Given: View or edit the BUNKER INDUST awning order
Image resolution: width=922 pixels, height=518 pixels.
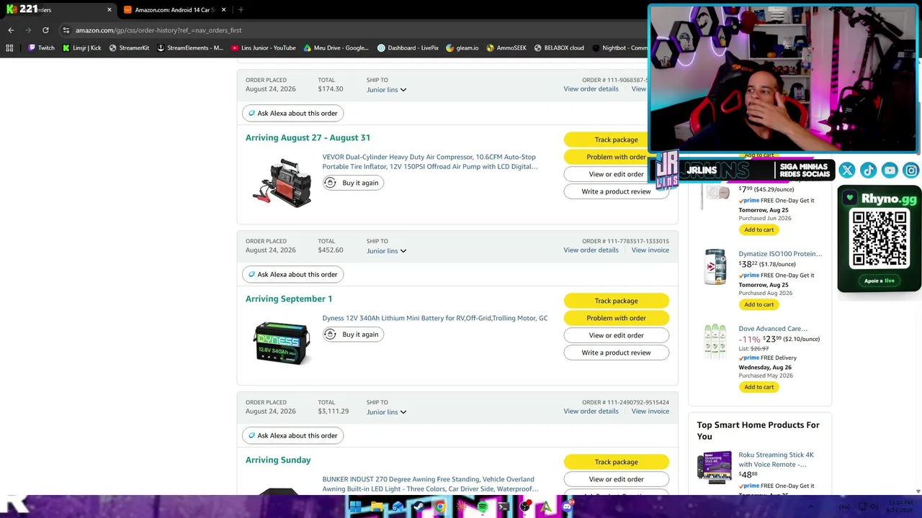Looking at the screenshot, I should pyautogui.click(x=616, y=479).
